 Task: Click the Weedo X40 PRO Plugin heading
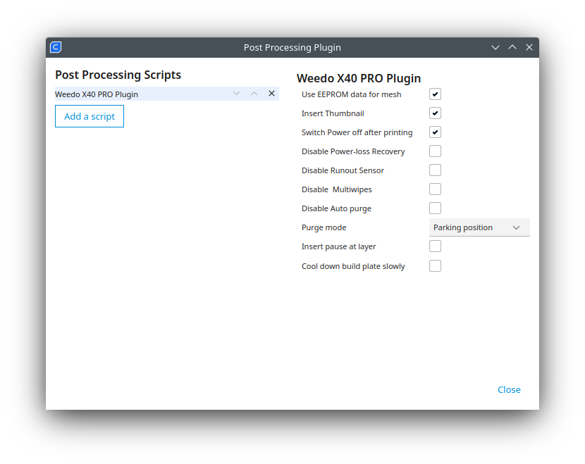coord(359,78)
